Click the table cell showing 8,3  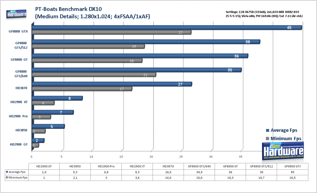(x=137, y=172)
